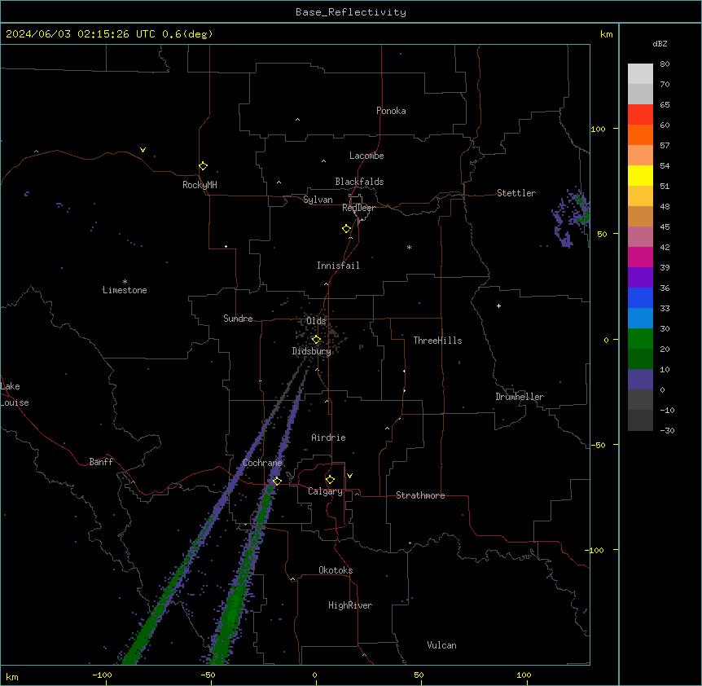Click the yellow diamond marker above RockyMH

(x=204, y=166)
